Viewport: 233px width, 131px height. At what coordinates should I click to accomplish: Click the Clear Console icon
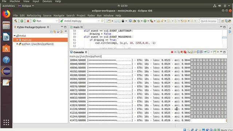(x=189, y=52)
